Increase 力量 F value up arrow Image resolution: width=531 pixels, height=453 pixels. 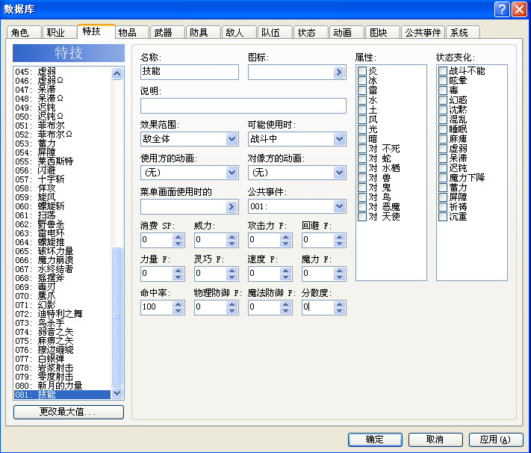(x=178, y=271)
